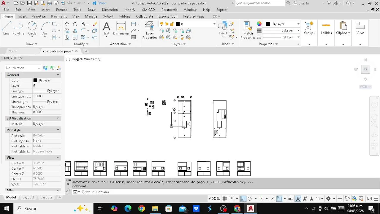Open the Utilities panel button
This screenshot has height=214, width=380.
pos(326,29)
